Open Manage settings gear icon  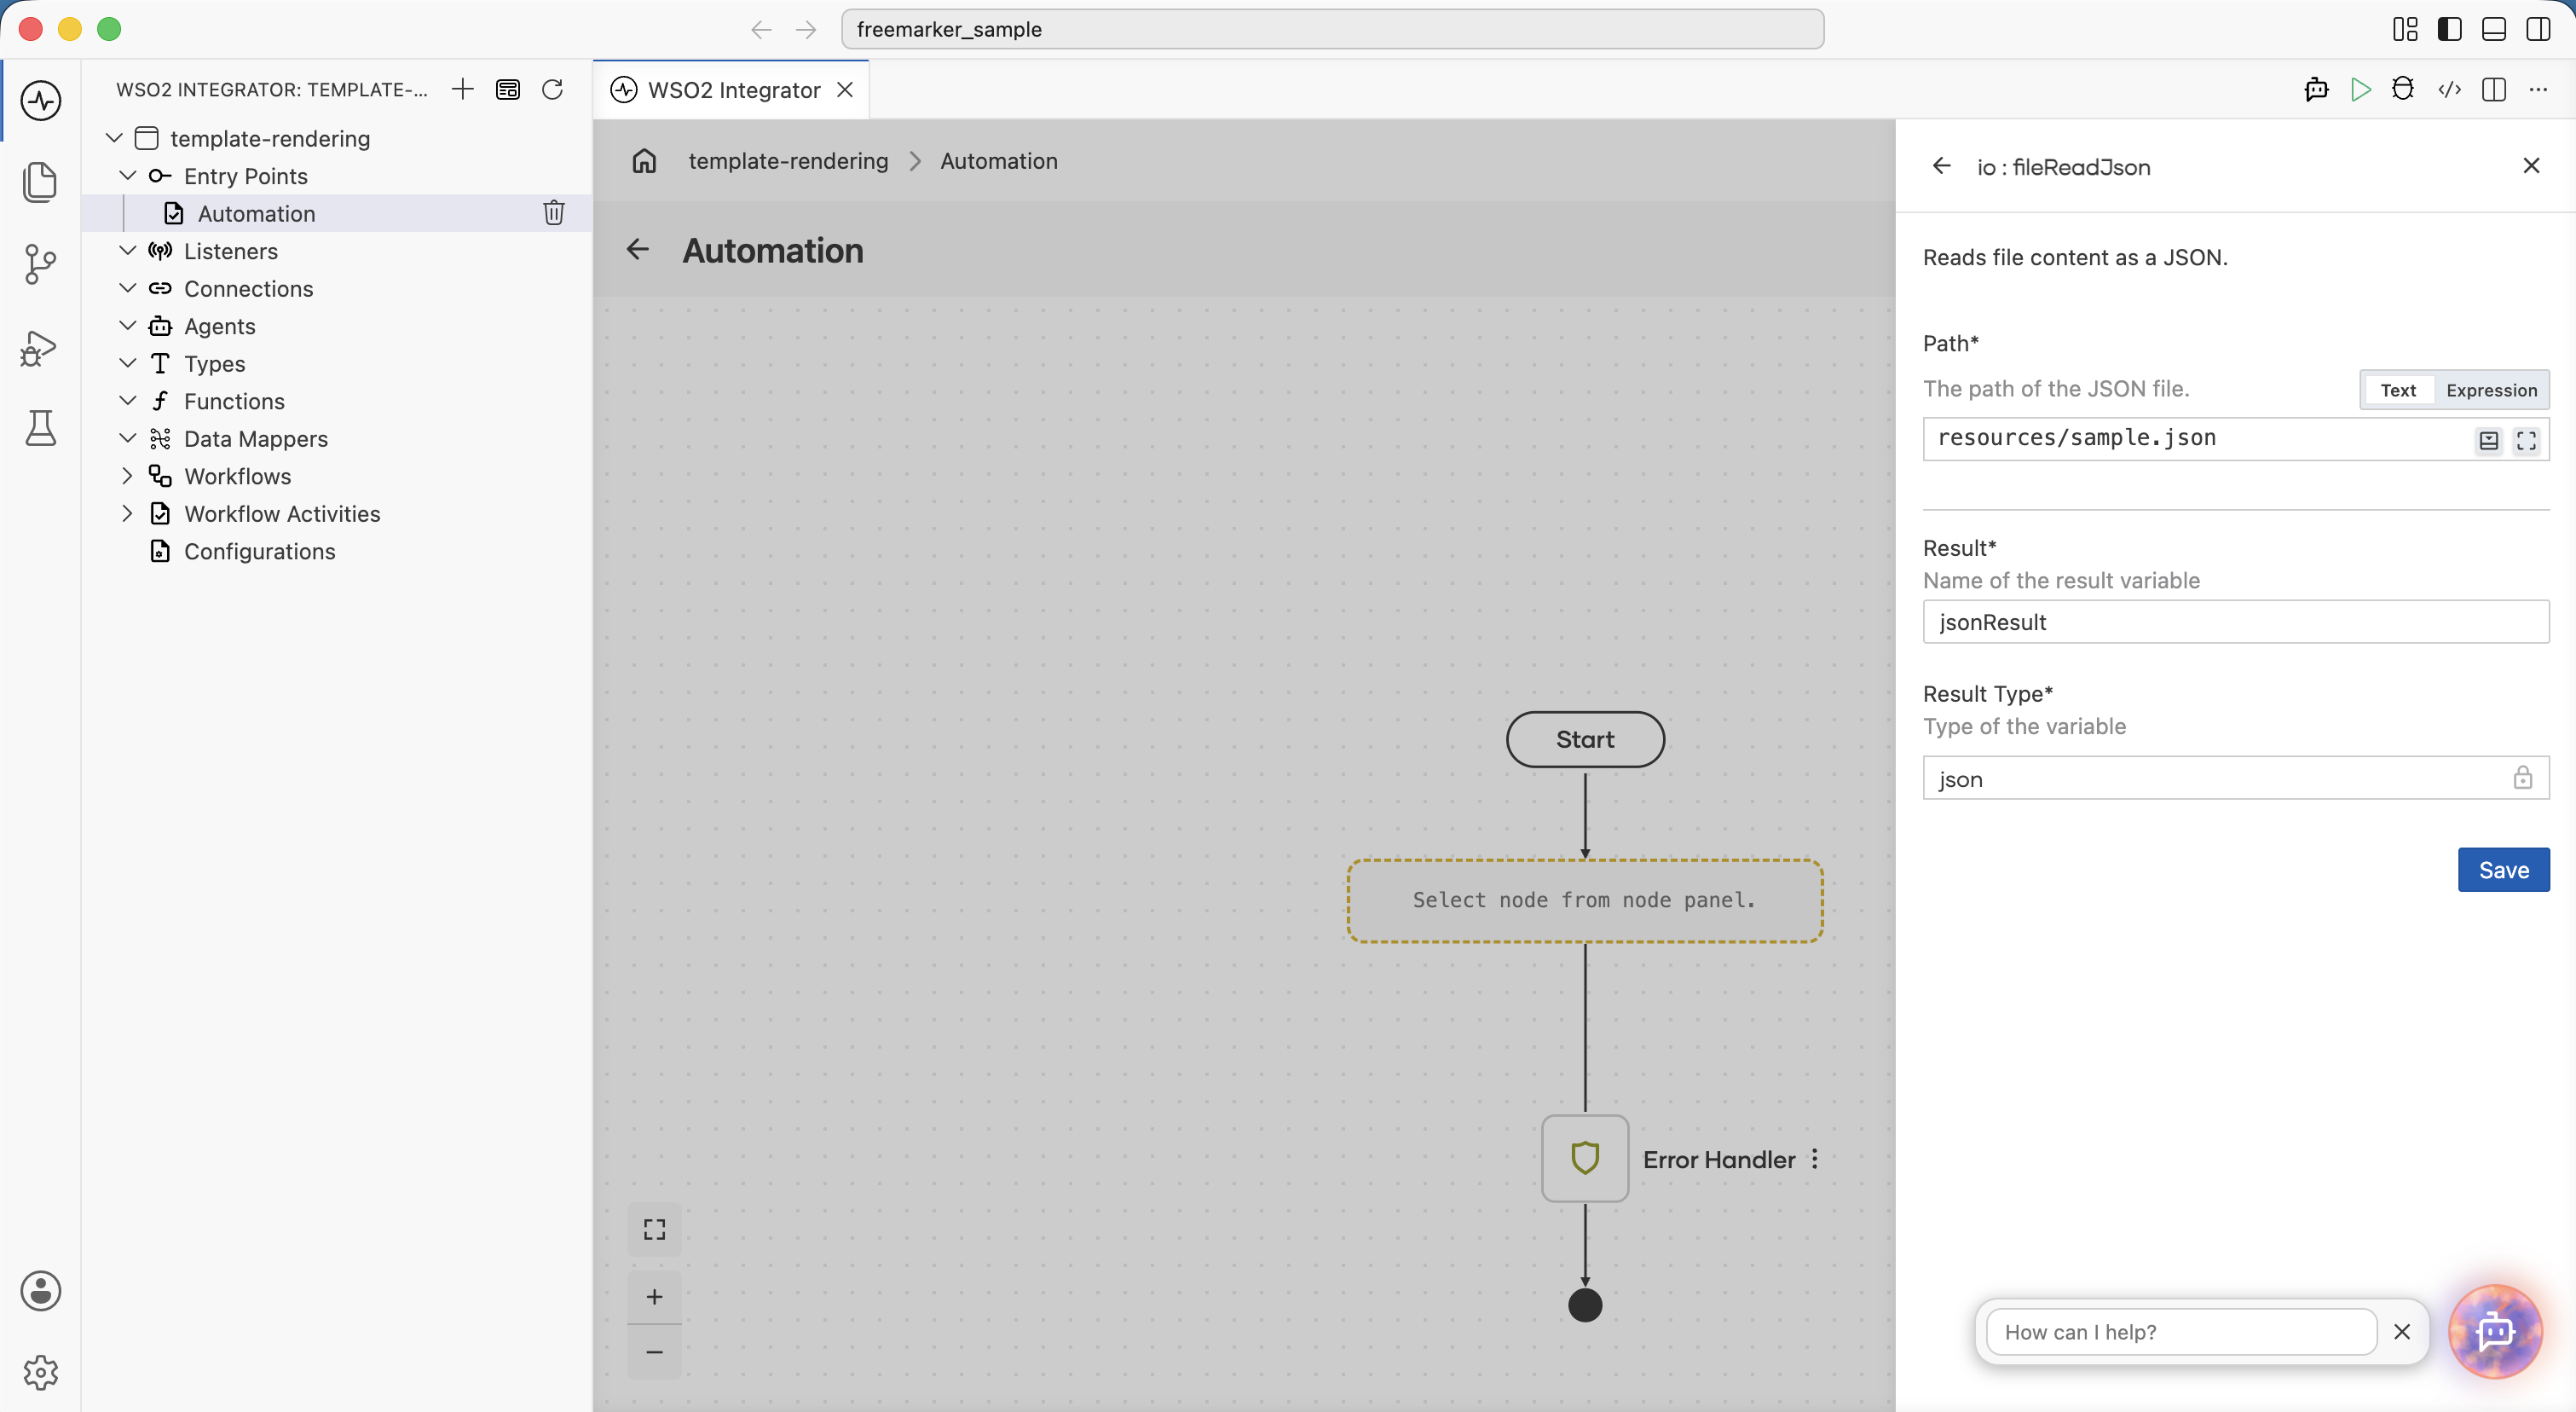[x=40, y=1373]
